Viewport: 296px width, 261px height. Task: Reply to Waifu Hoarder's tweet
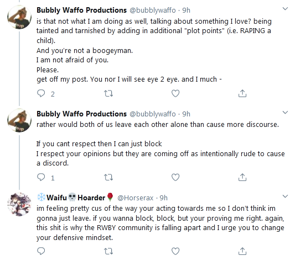pyautogui.click(x=41, y=251)
